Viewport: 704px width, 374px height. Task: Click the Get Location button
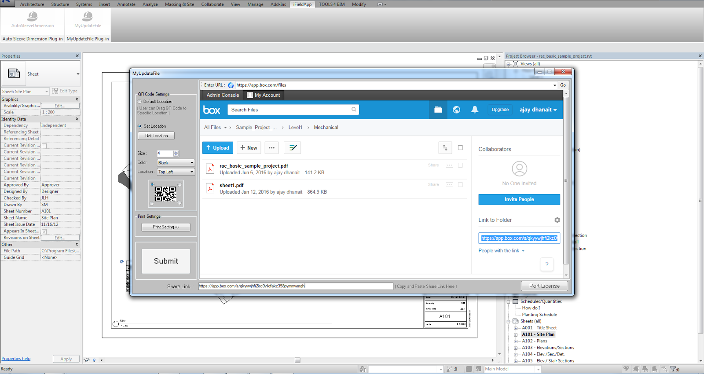(156, 136)
